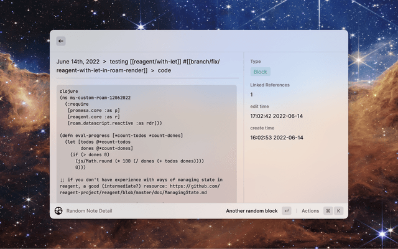Click the Command key symbol
The height and width of the screenshot is (249, 398).
328,211
